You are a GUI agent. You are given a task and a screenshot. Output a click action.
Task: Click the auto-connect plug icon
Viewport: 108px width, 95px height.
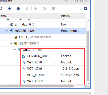pyautogui.click(x=27, y=9)
